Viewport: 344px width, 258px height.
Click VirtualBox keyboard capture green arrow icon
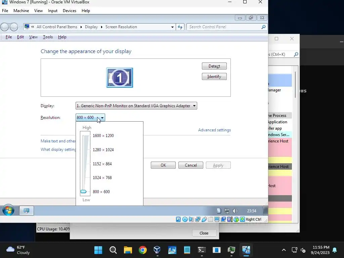click(x=242, y=219)
